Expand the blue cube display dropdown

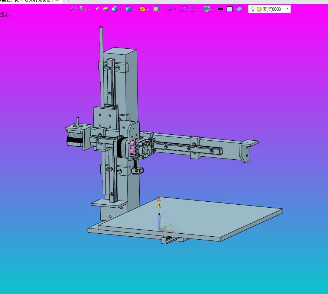pyautogui.click(x=120, y=9)
